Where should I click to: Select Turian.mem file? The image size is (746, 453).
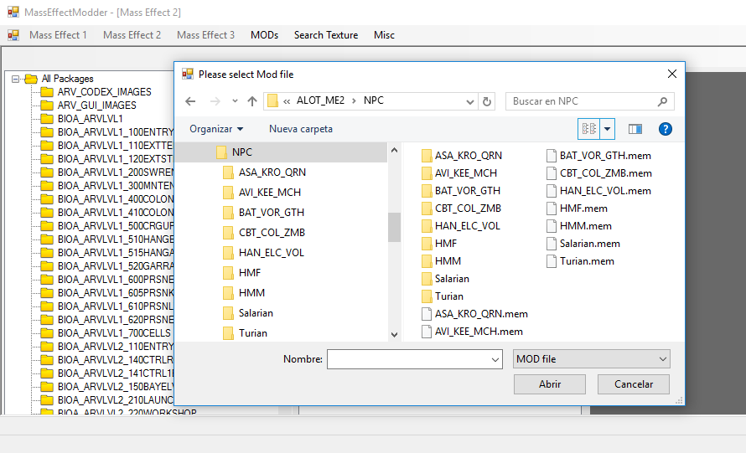tap(580, 261)
